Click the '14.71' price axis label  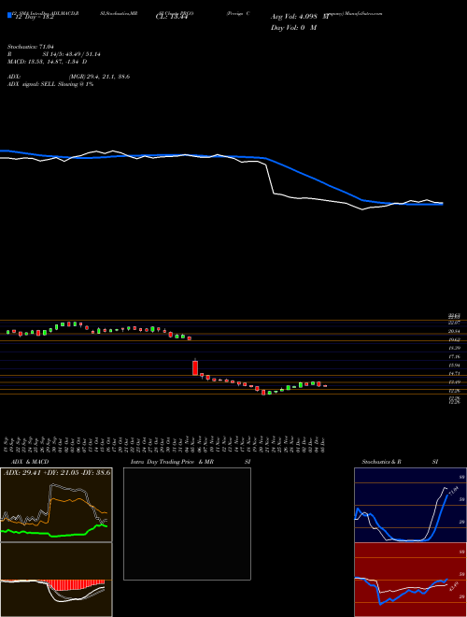tap(455, 373)
